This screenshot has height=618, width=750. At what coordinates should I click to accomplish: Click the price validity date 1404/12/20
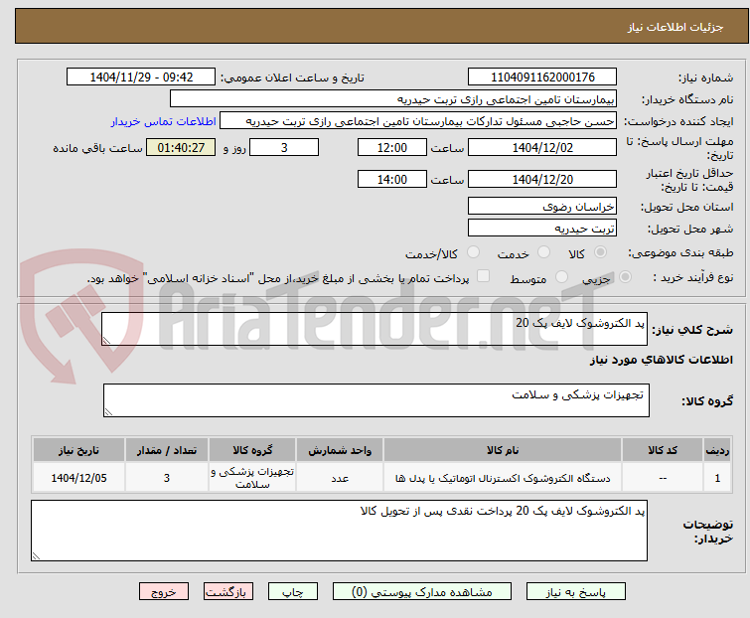click(x=542, y=179)
